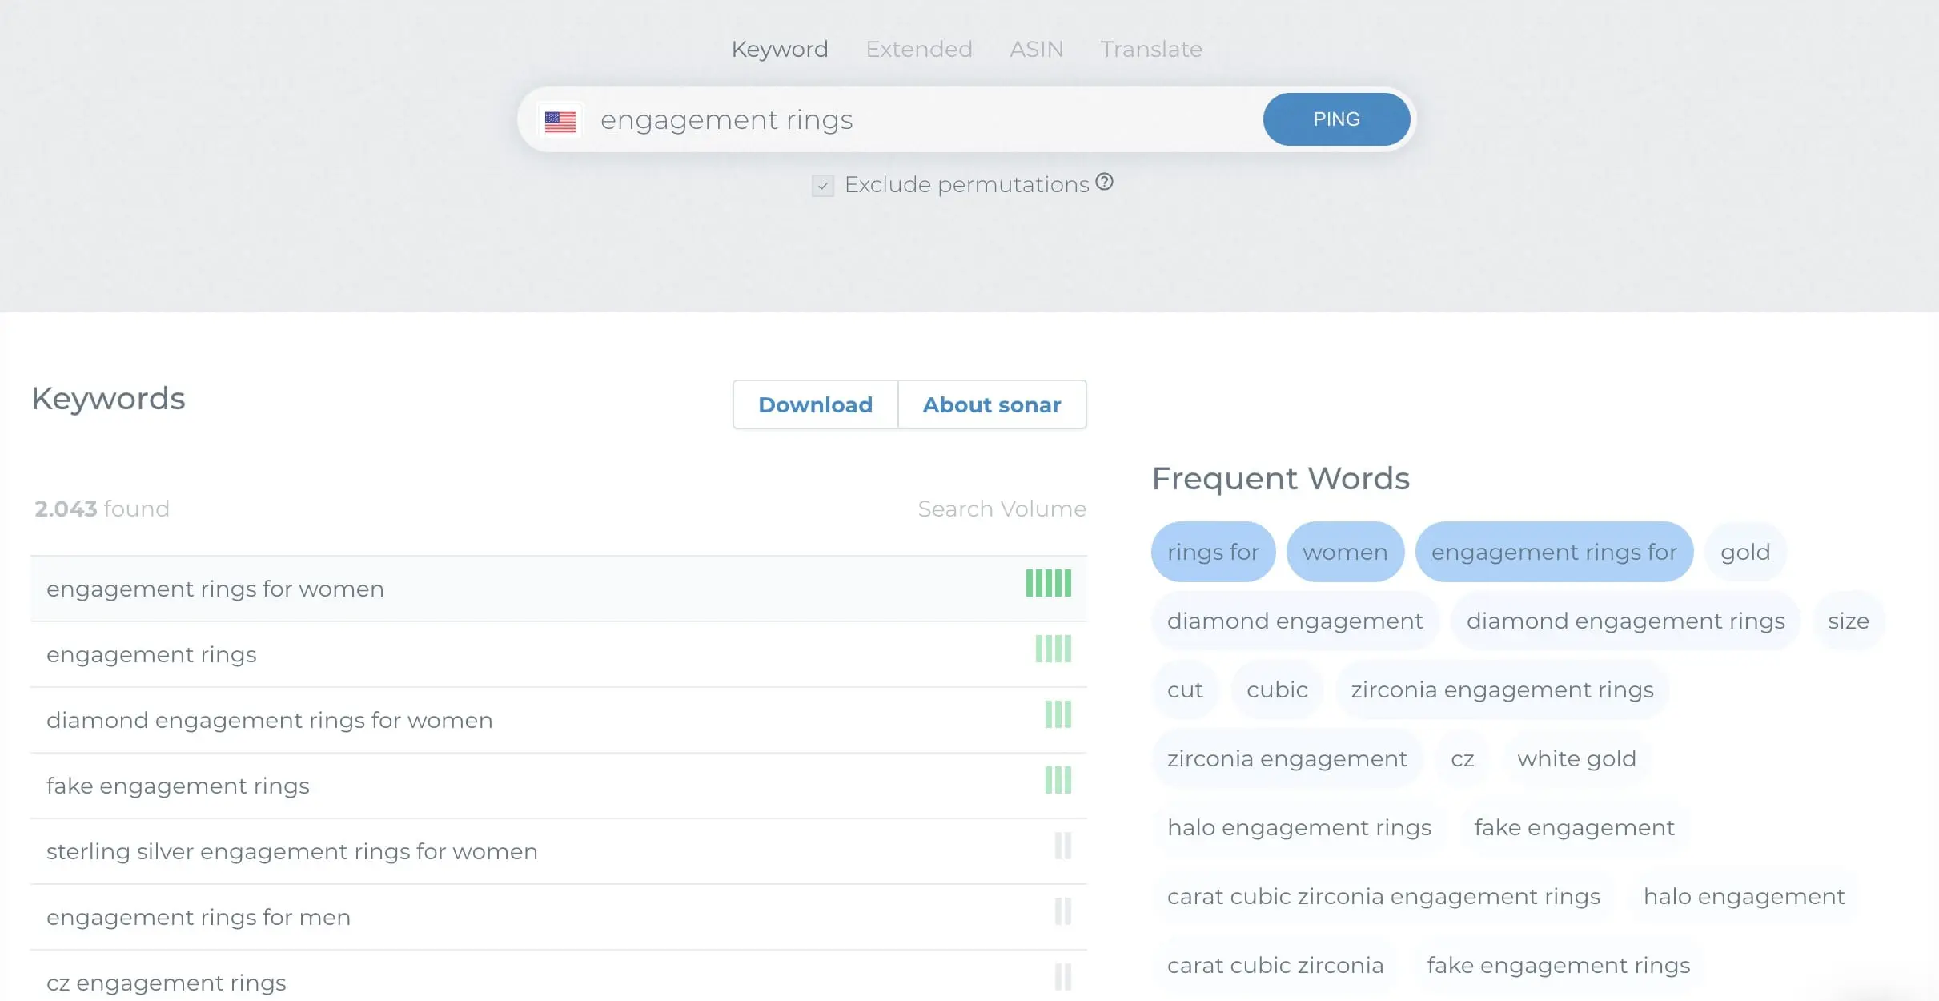This screenshot has width=1939, height=1001.
Task: Click the 'rings for' frequent word tag
Action: pos(1213,552)
